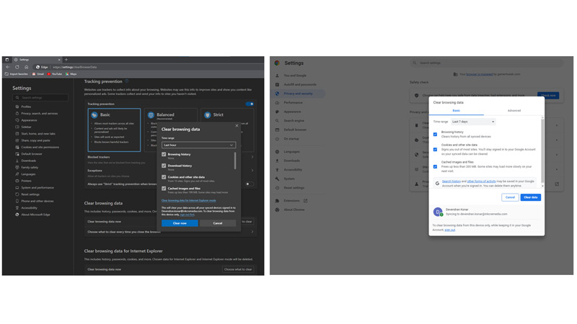
Task: Switch to the Advanced tab in the Chrome dialog
Action: click(514, 111)
